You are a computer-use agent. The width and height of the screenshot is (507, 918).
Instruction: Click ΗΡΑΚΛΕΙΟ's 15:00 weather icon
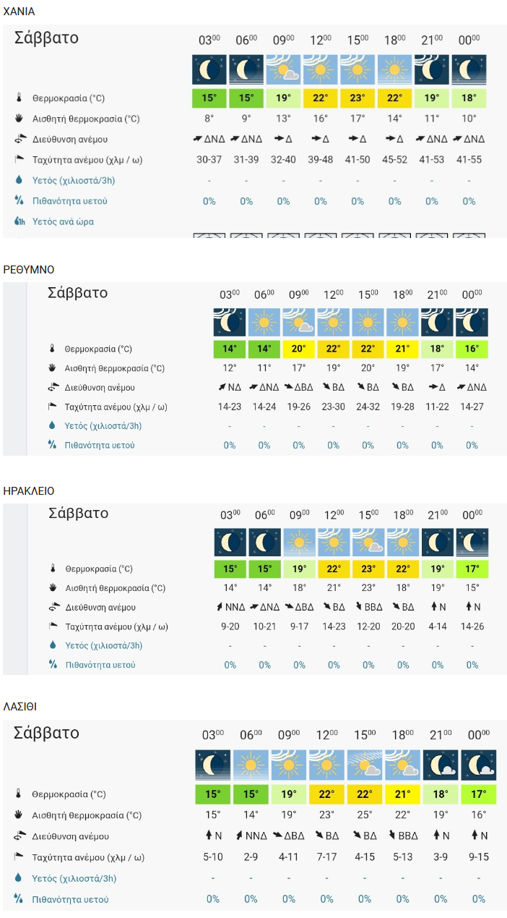click(368, 543)
